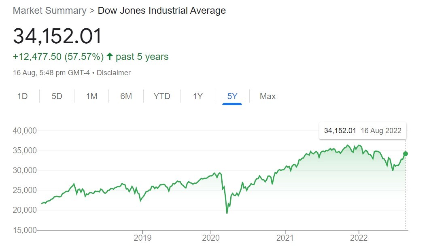This screenshot has height=248, width=429.
Task: Click the Disclaimer link
Action: point(114,73)
